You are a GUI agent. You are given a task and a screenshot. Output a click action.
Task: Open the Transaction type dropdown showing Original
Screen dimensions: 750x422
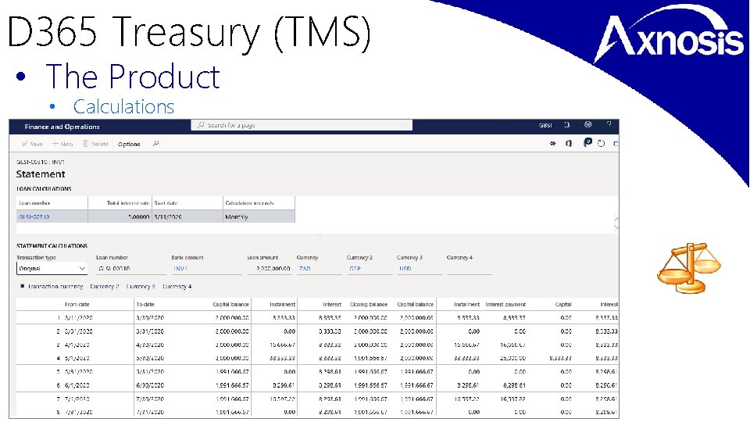(x=52, y=268)
